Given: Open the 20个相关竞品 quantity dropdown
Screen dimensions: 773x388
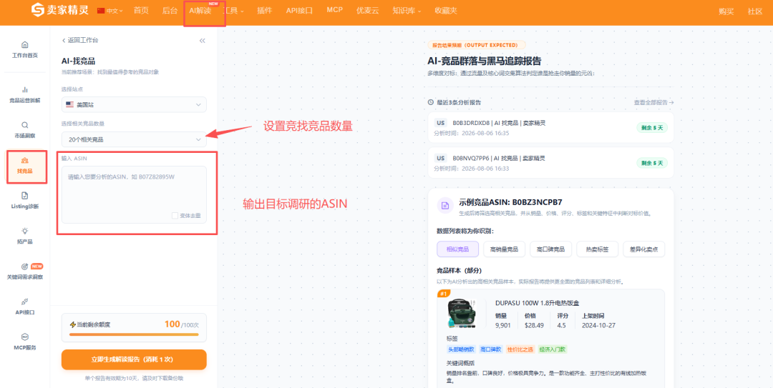Looking at the screenshot, I should 134,139.
